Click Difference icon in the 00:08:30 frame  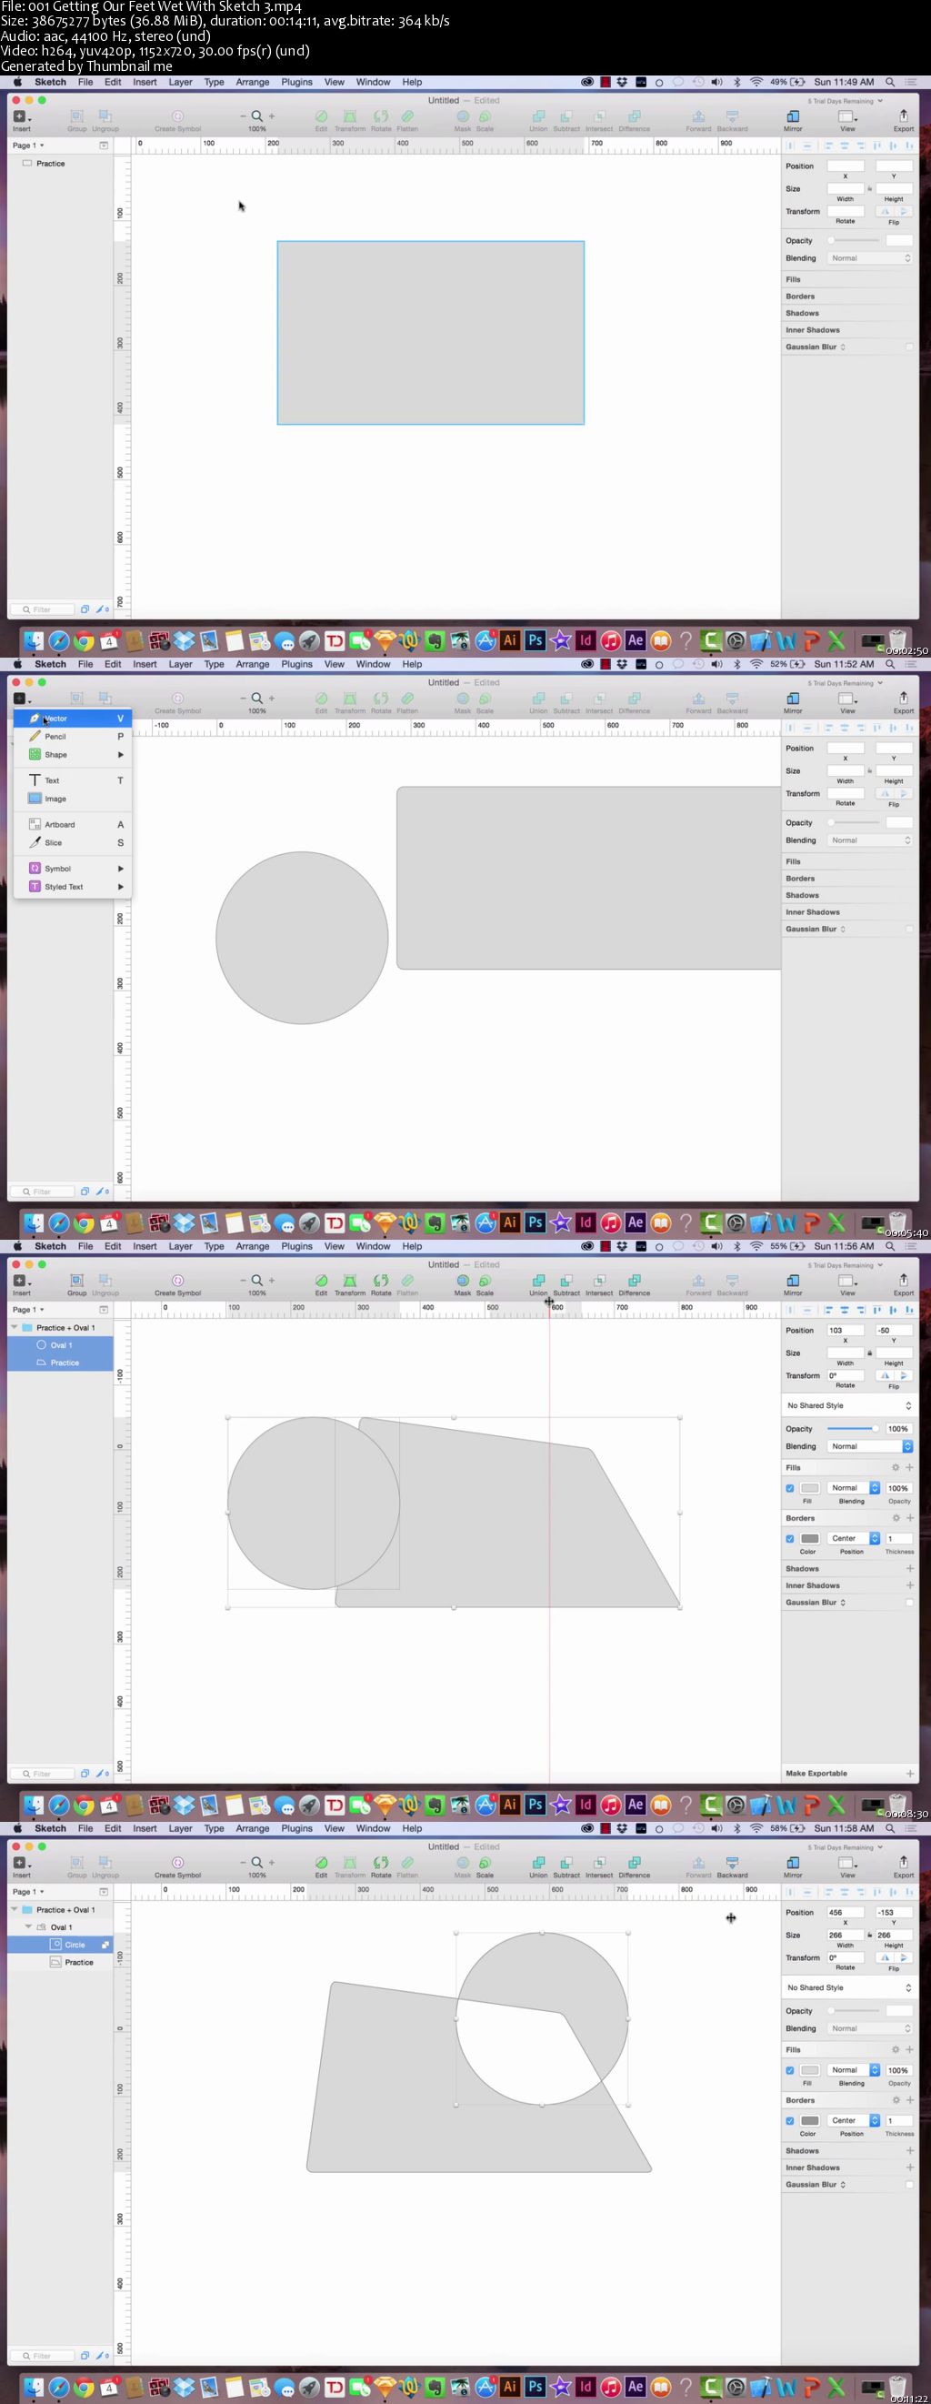[x=634, y=1281]
